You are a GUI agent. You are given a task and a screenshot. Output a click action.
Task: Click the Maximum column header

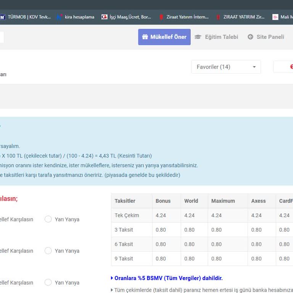223,201
